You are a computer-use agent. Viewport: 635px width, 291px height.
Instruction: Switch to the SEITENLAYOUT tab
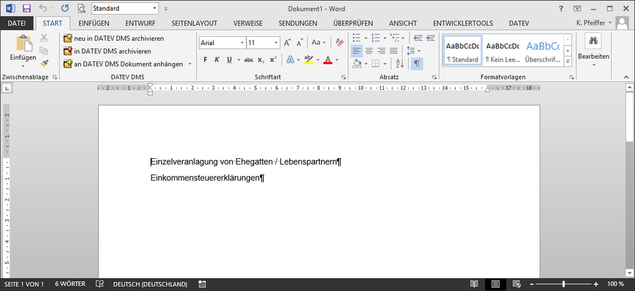(x=196, y=24)
